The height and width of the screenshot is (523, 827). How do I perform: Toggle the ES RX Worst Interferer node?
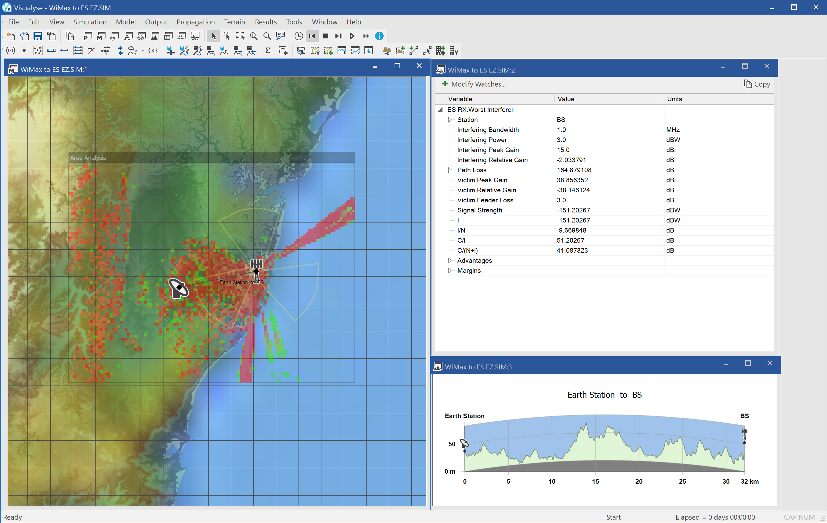440,109
